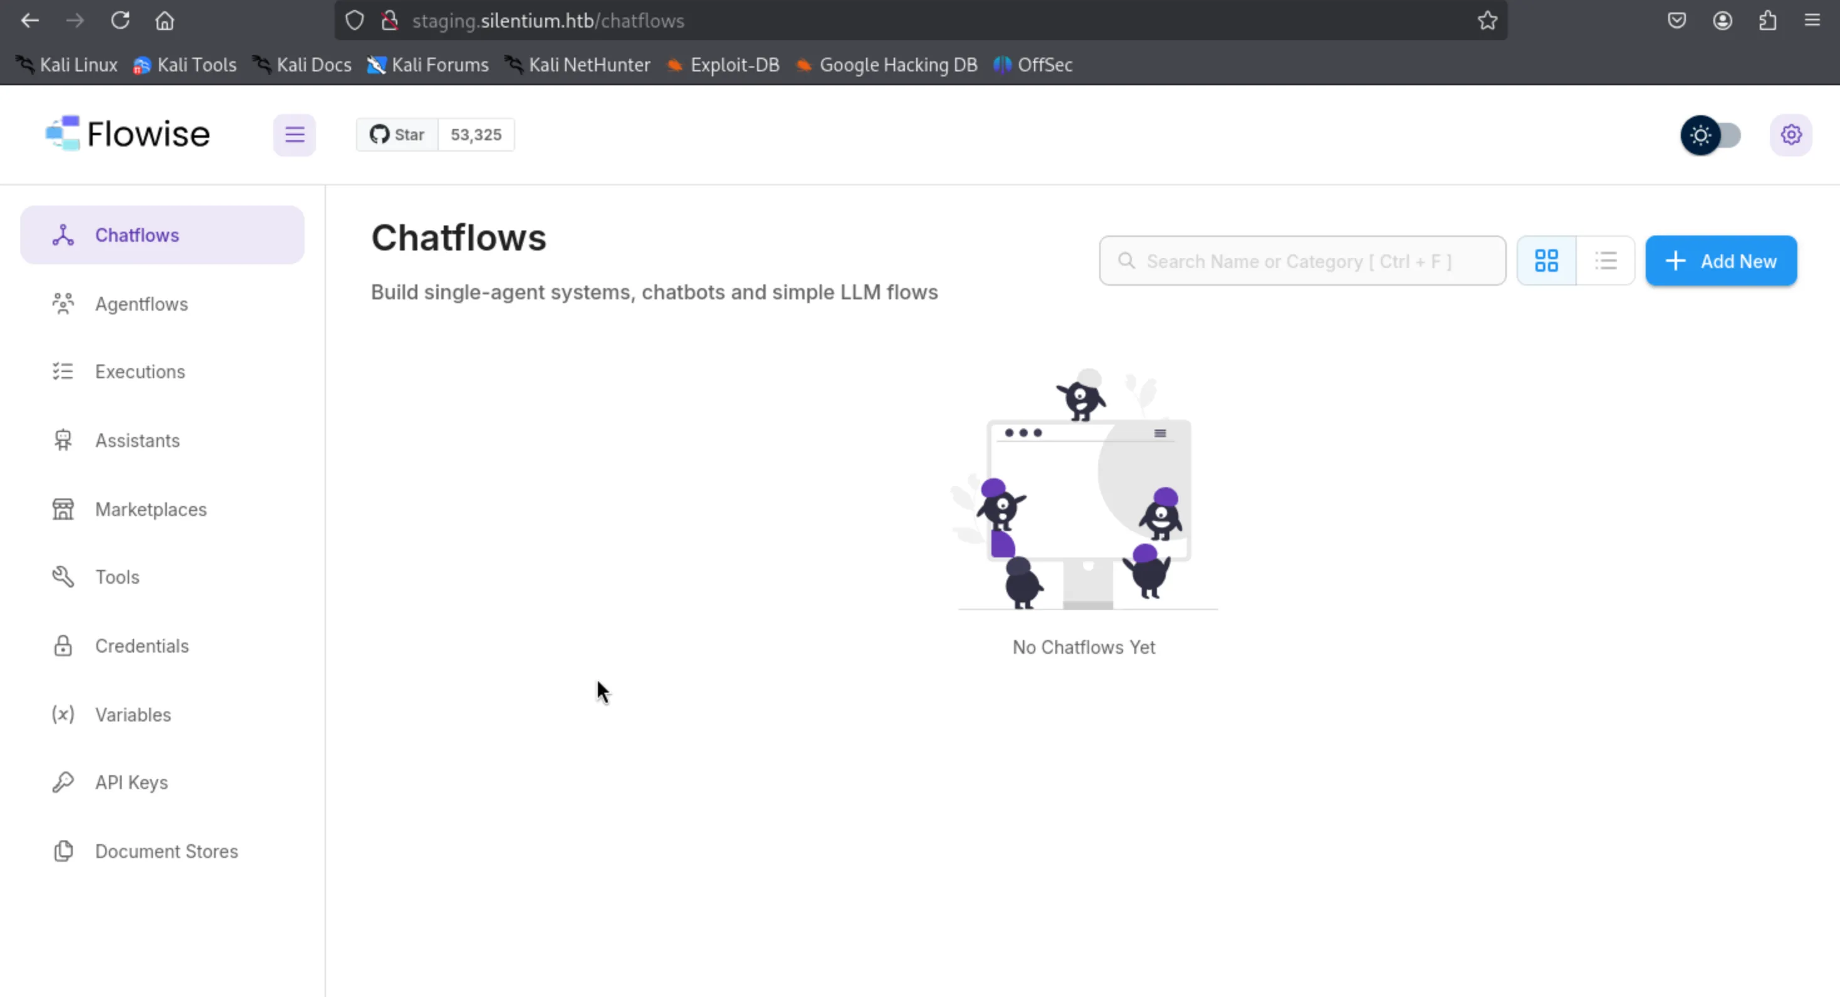Click the empty-state monsters illustration
The width and height of the screenshot is (1840, 997).
[x=1085, y=490]
